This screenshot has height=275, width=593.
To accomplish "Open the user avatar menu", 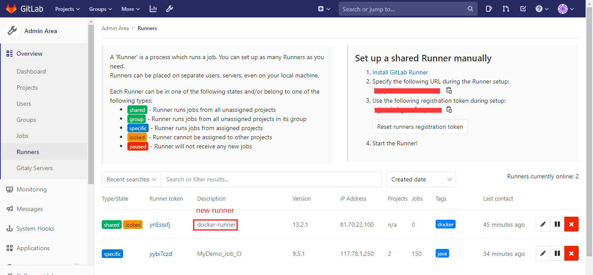I will click(x=566, y=9).
